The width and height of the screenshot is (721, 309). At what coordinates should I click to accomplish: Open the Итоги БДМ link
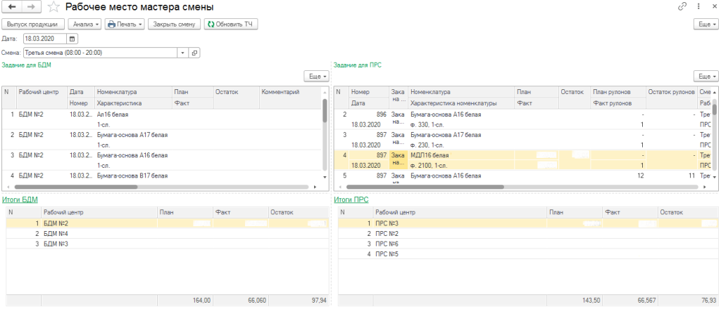tap(20, 199)
